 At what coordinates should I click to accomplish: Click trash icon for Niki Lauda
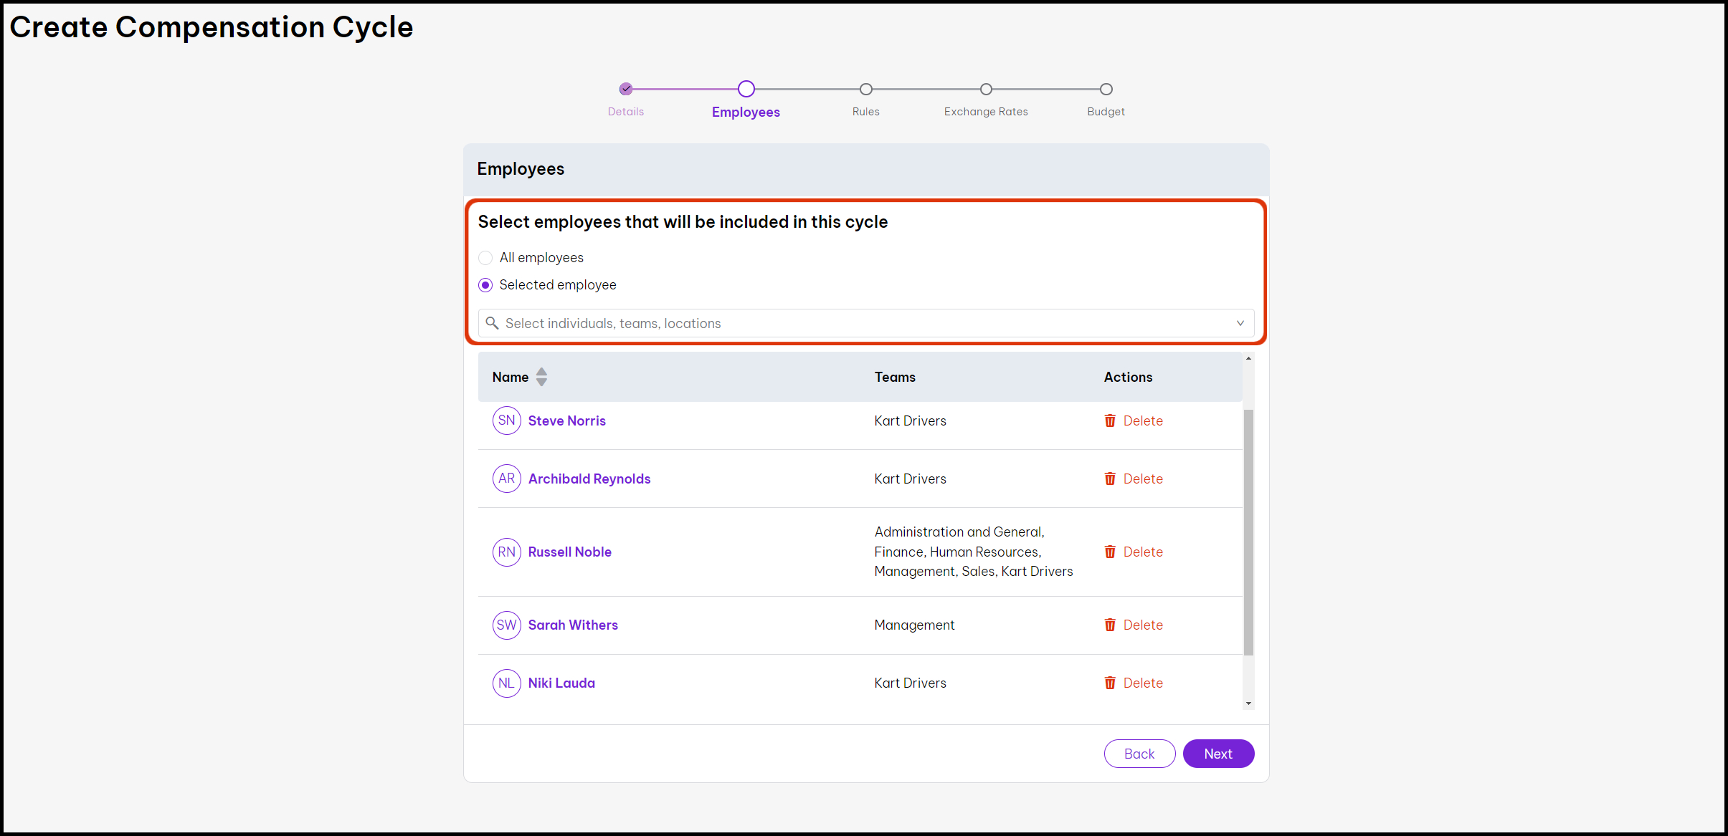[1109, 683]
